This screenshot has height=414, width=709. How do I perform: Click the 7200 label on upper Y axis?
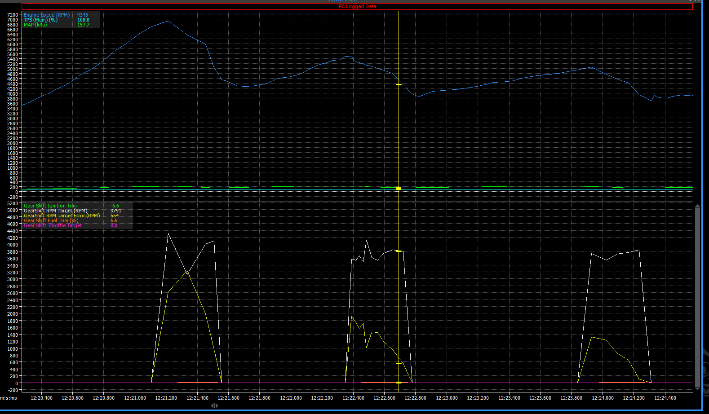13,15
